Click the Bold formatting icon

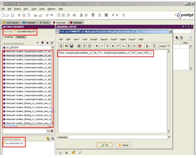tap(97, 46)
